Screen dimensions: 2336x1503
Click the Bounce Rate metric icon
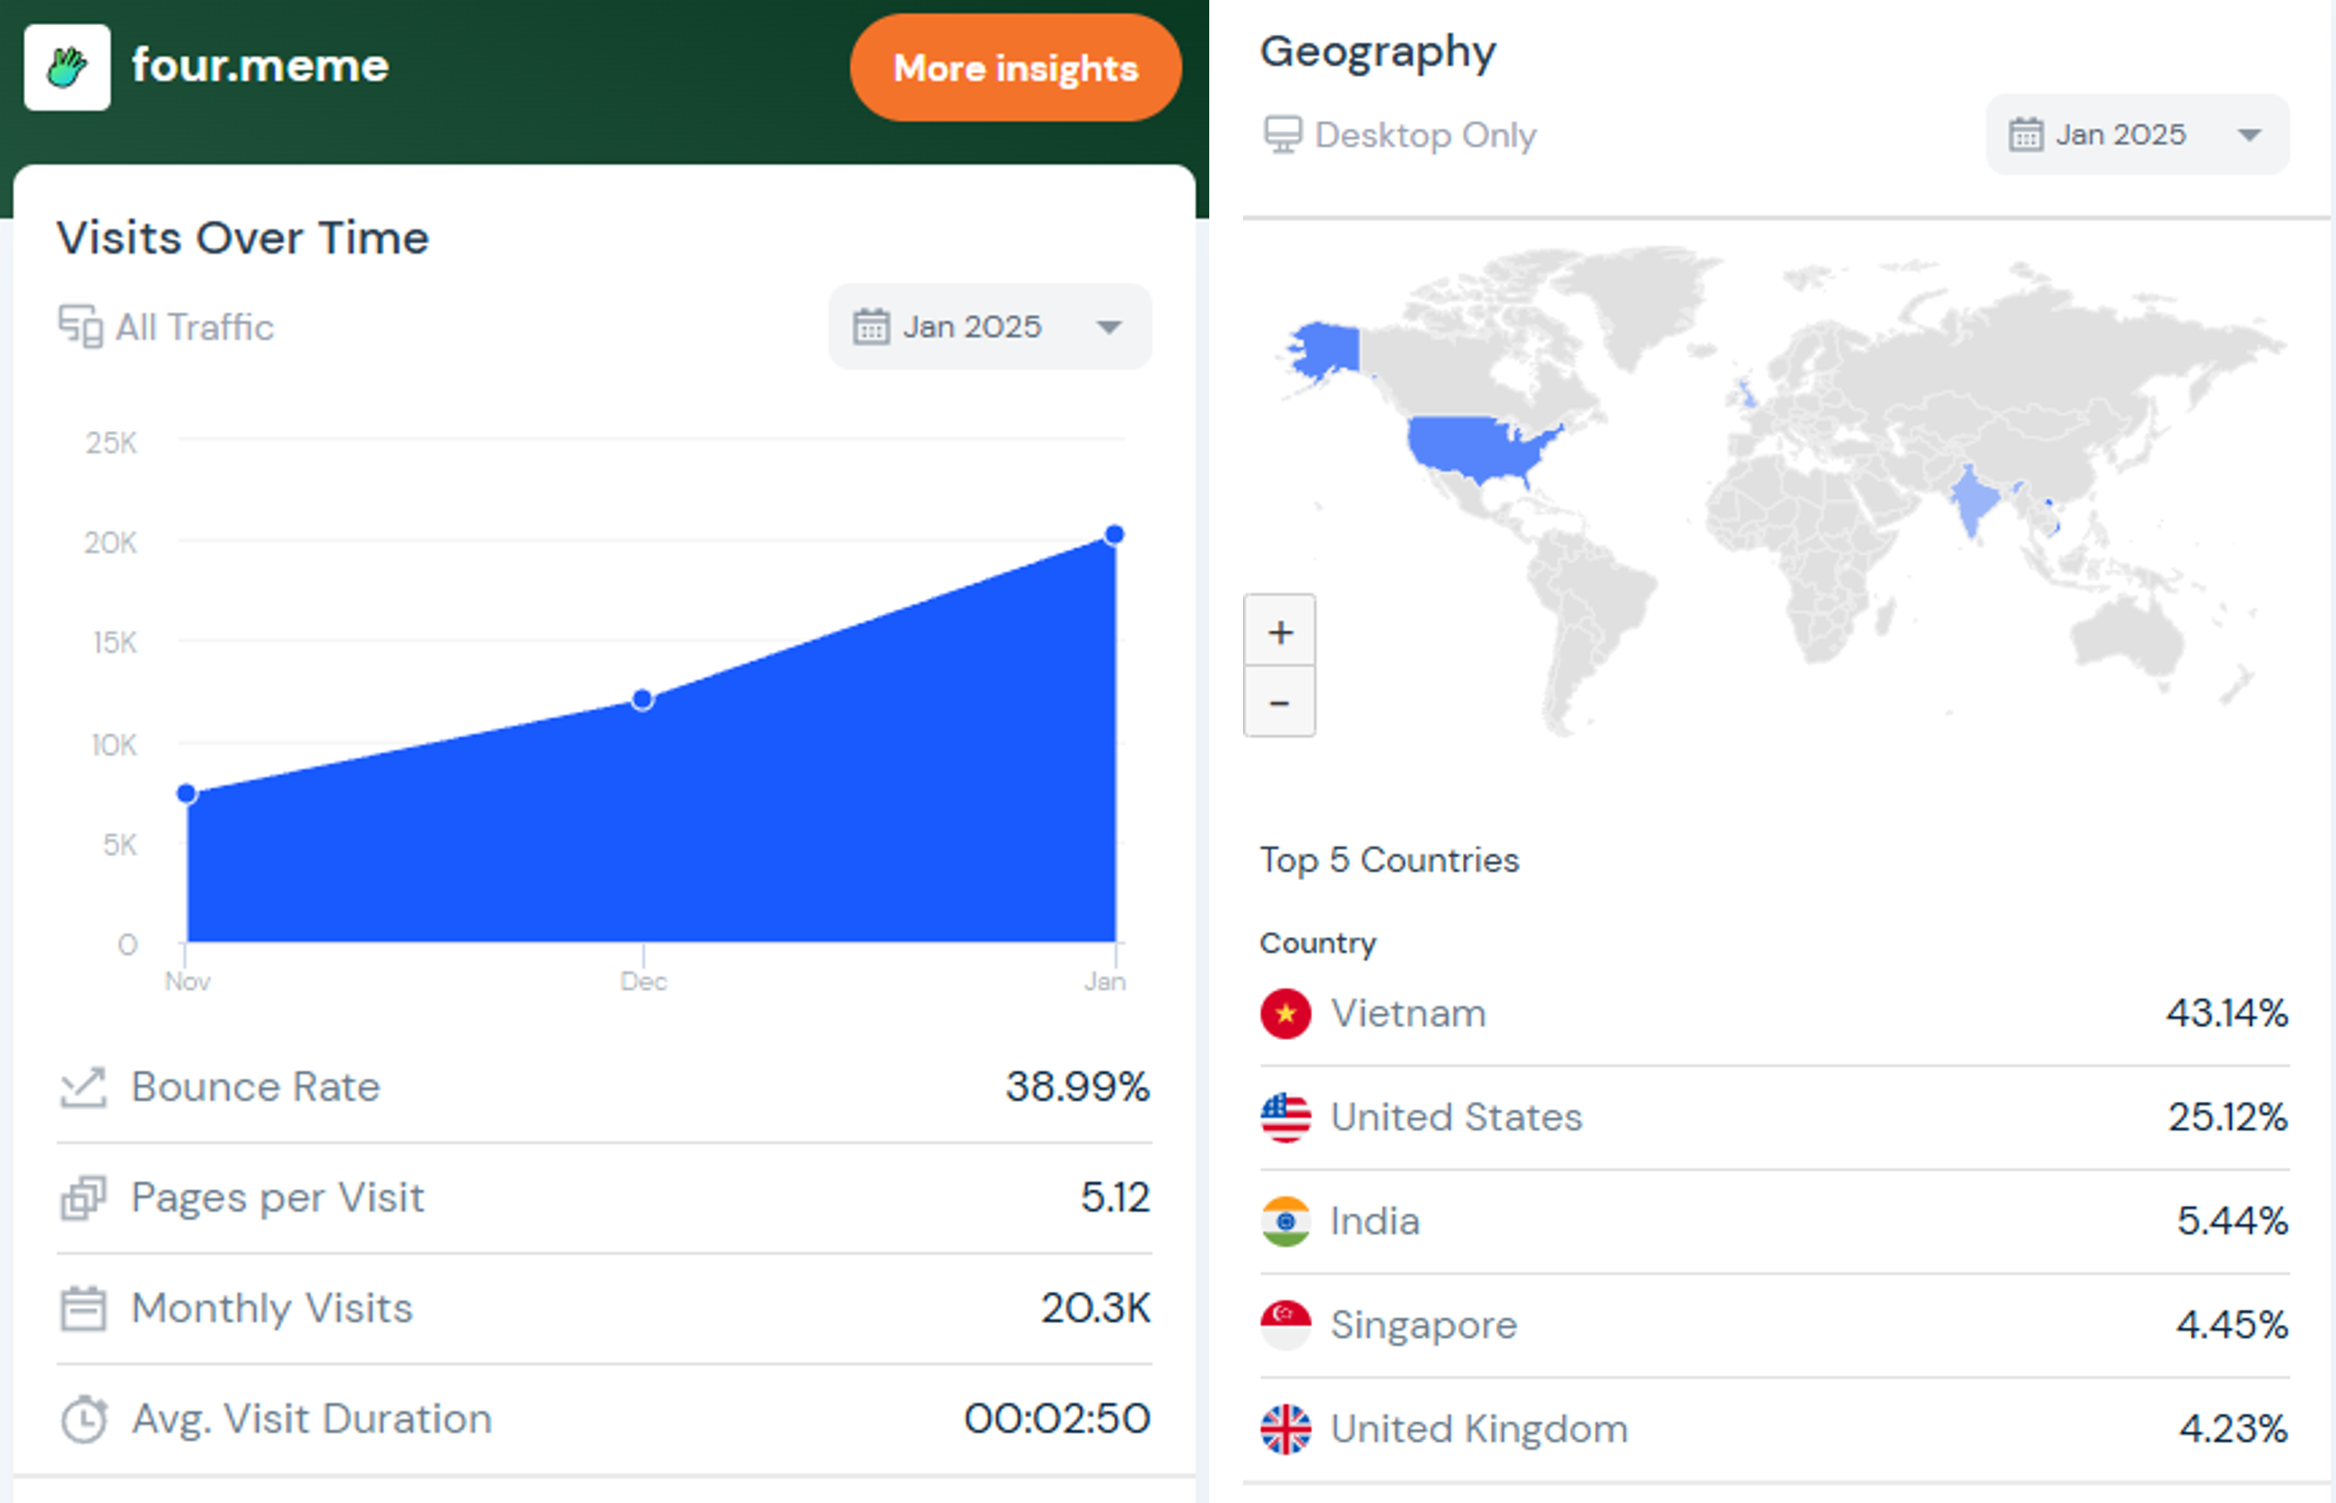click(85, 1087)
